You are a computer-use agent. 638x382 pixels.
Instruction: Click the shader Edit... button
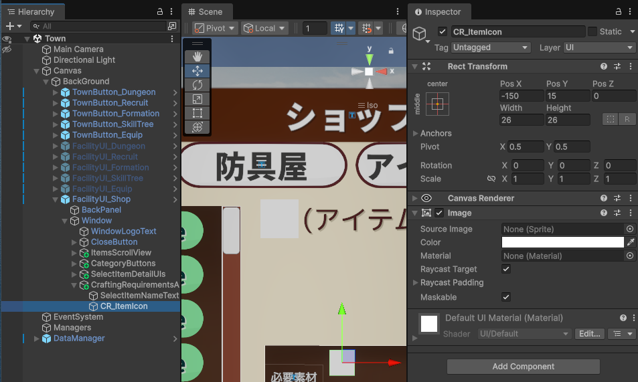tap(589, 334)
